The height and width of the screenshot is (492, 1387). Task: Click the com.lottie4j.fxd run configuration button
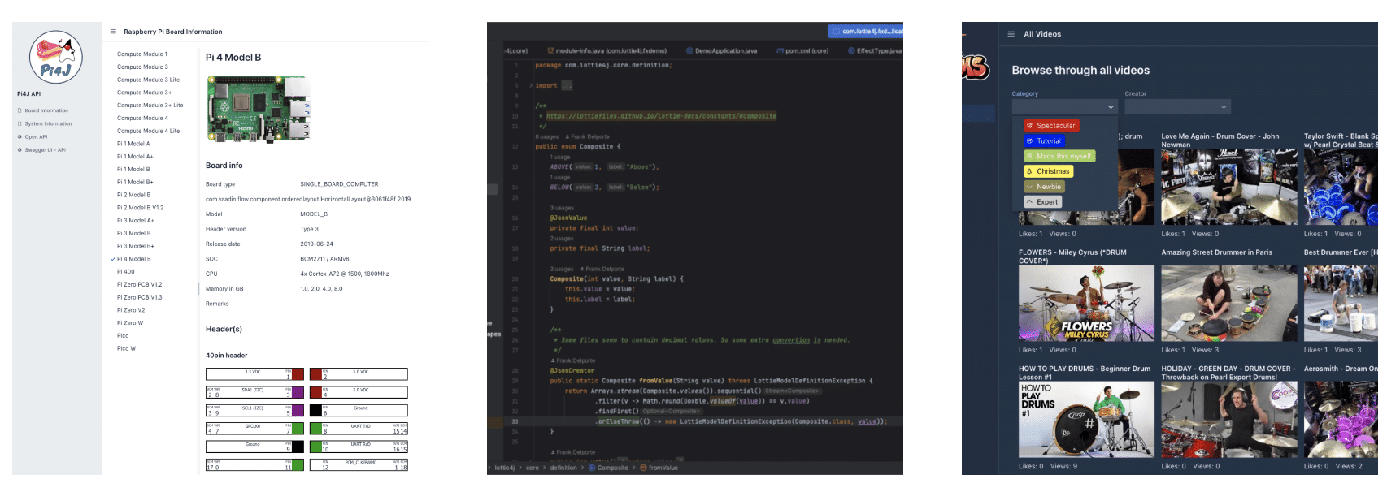click(866, 31)
